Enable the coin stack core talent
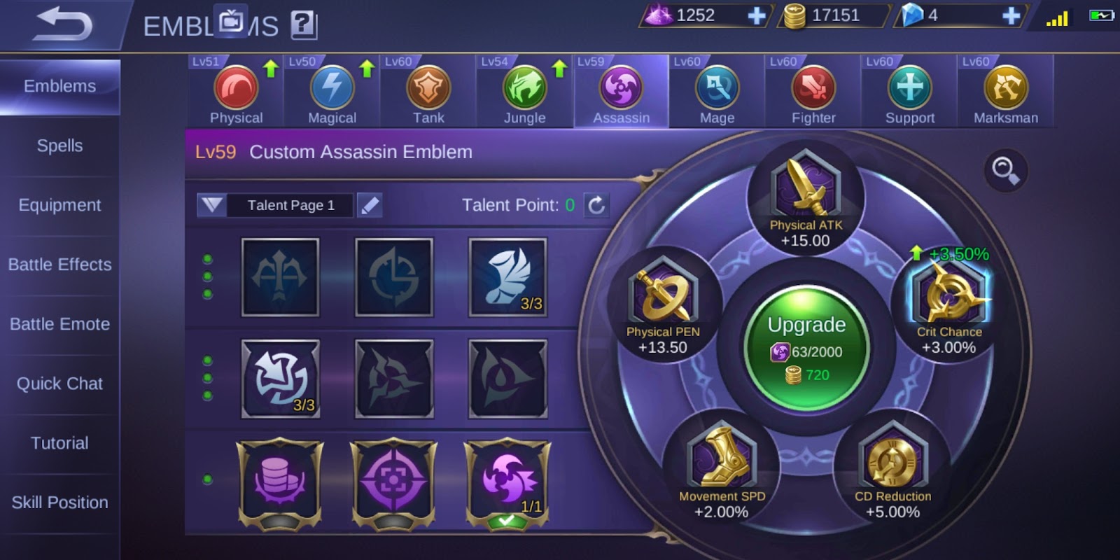Viewport: 1120px width, 560px height. (x=280, y=482)
